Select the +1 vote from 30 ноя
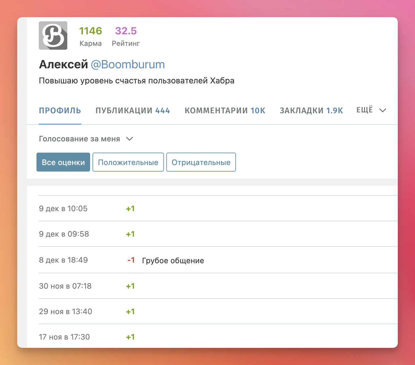Screen dimensions: 415x365 130,286
